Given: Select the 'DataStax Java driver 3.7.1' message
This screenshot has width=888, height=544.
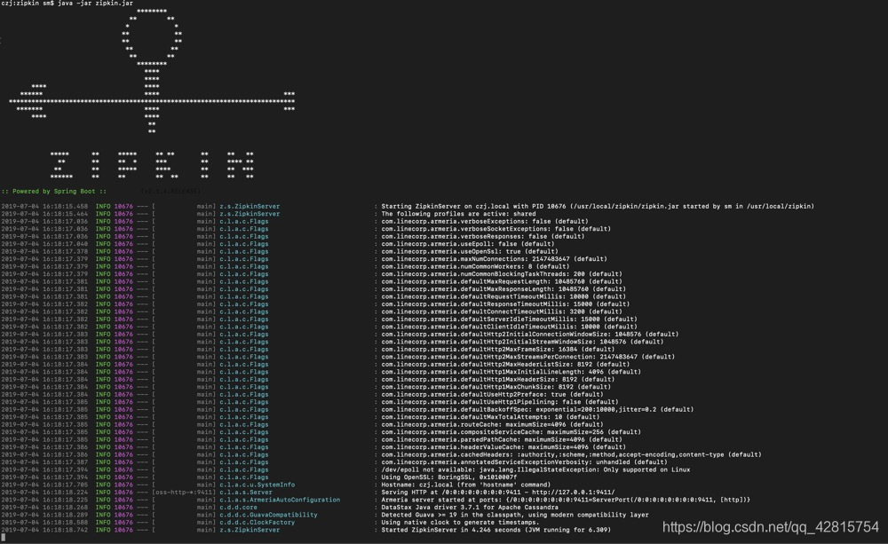Looking at the screenshot, I should tap(470, 508).
